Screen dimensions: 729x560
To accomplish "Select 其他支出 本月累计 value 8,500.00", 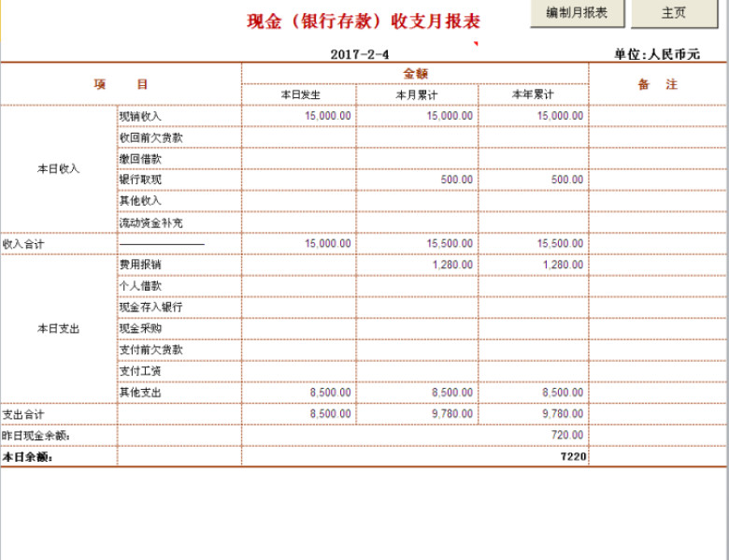I will click(x=452, y=393).
